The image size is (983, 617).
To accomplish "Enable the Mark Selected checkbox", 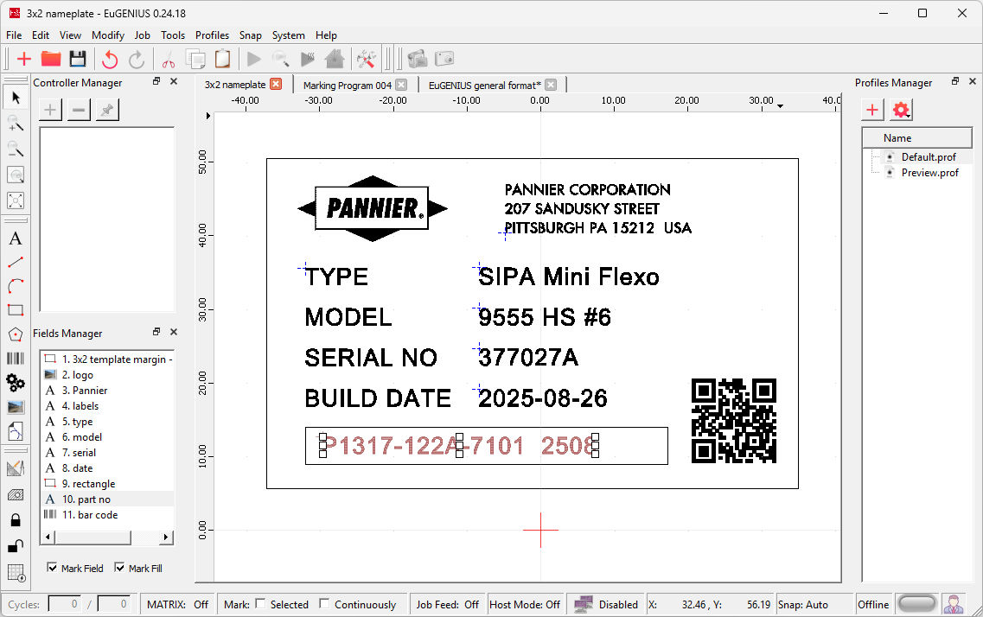I will tap(260, 603).
